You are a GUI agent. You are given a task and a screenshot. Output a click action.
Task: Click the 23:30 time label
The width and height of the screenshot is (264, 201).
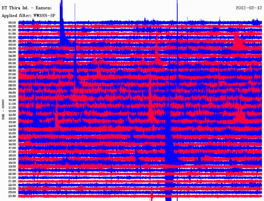point(12,196)
